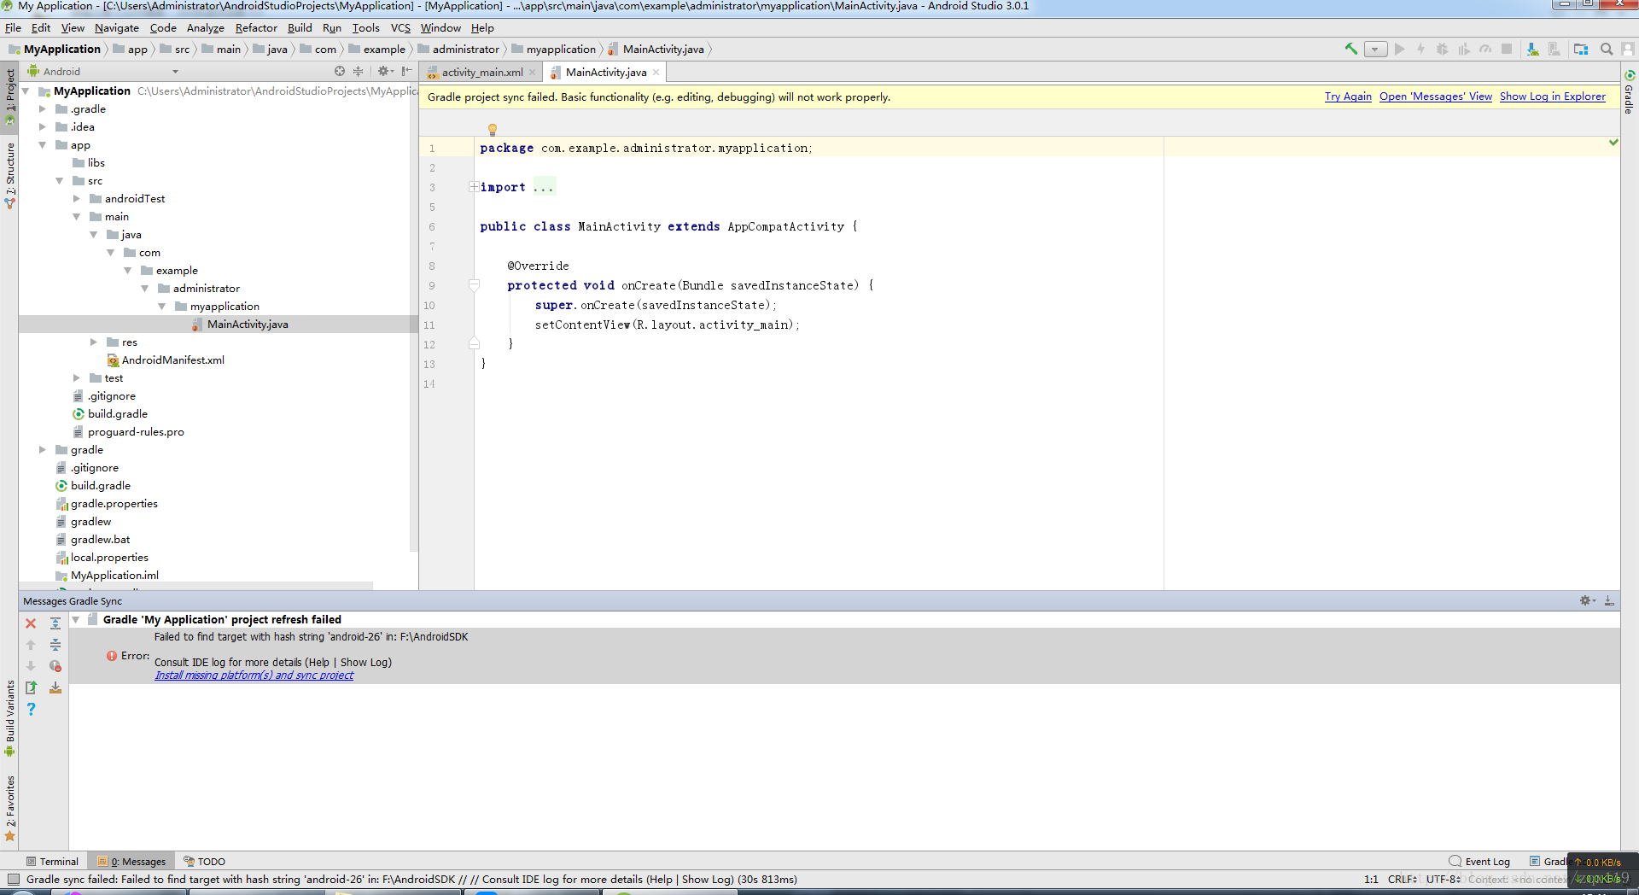
Task: Click the red X close messages icon
Action: (31, 623)
